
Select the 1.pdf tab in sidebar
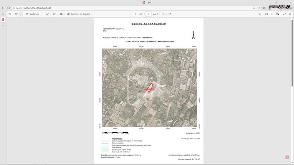click(3, 20)
